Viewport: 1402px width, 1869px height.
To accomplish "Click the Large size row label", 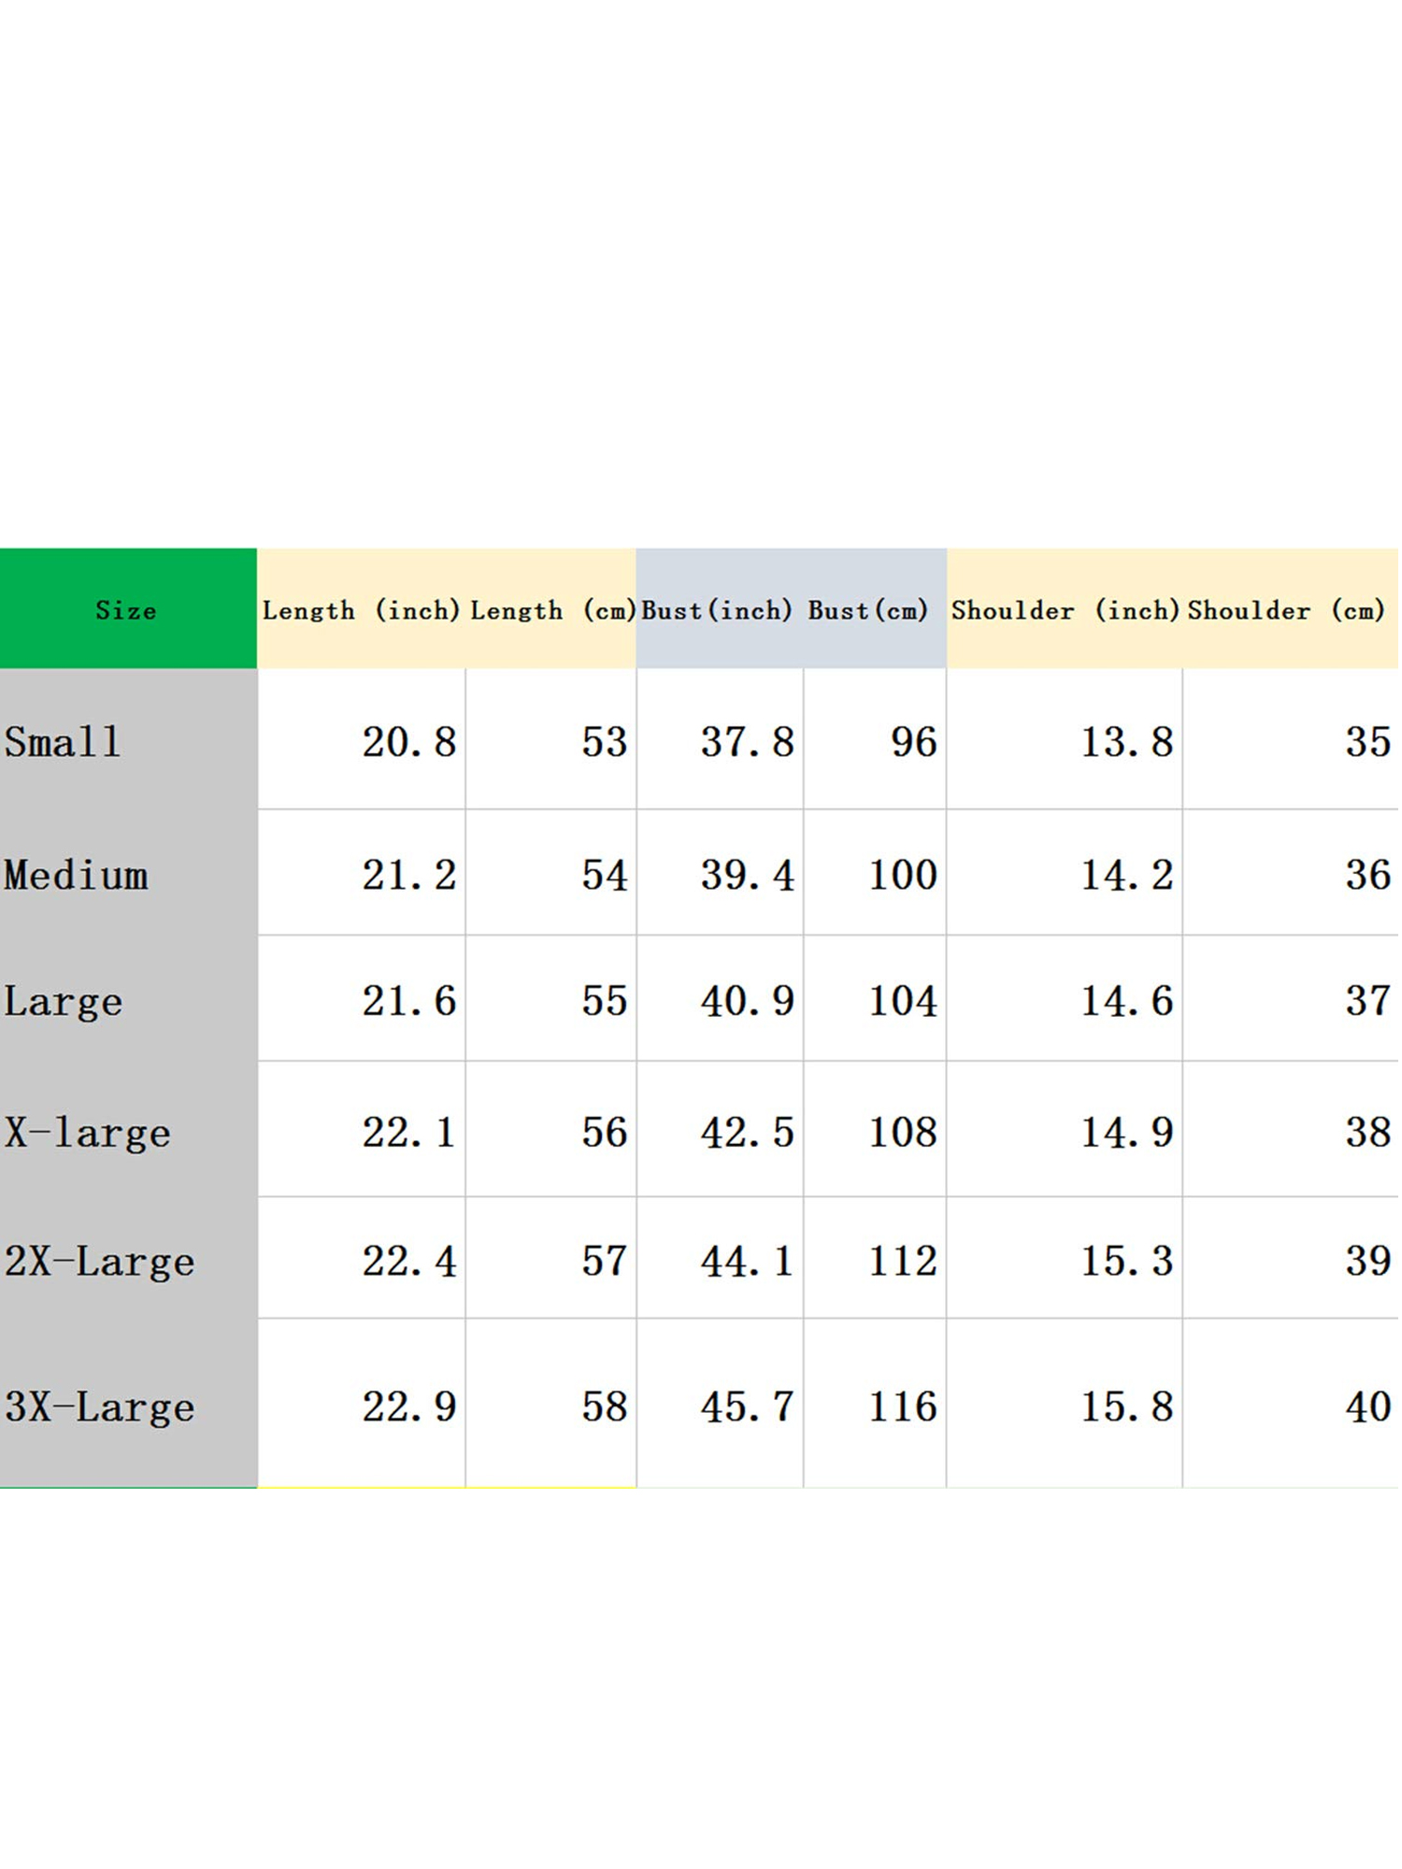I will 64,1002.
